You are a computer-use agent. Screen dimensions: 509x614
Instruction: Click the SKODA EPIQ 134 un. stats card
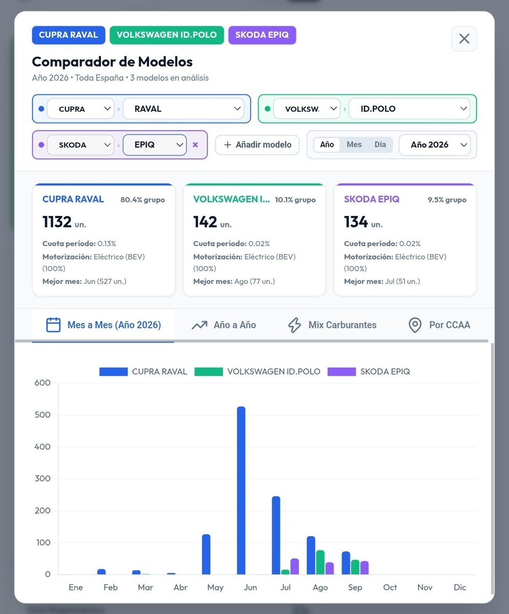click(x=405, y=239)
